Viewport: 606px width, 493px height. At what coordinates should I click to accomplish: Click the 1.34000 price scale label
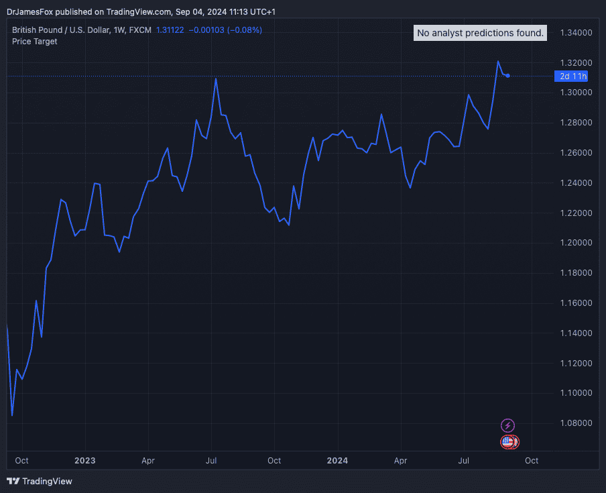[x=576, y=33]
